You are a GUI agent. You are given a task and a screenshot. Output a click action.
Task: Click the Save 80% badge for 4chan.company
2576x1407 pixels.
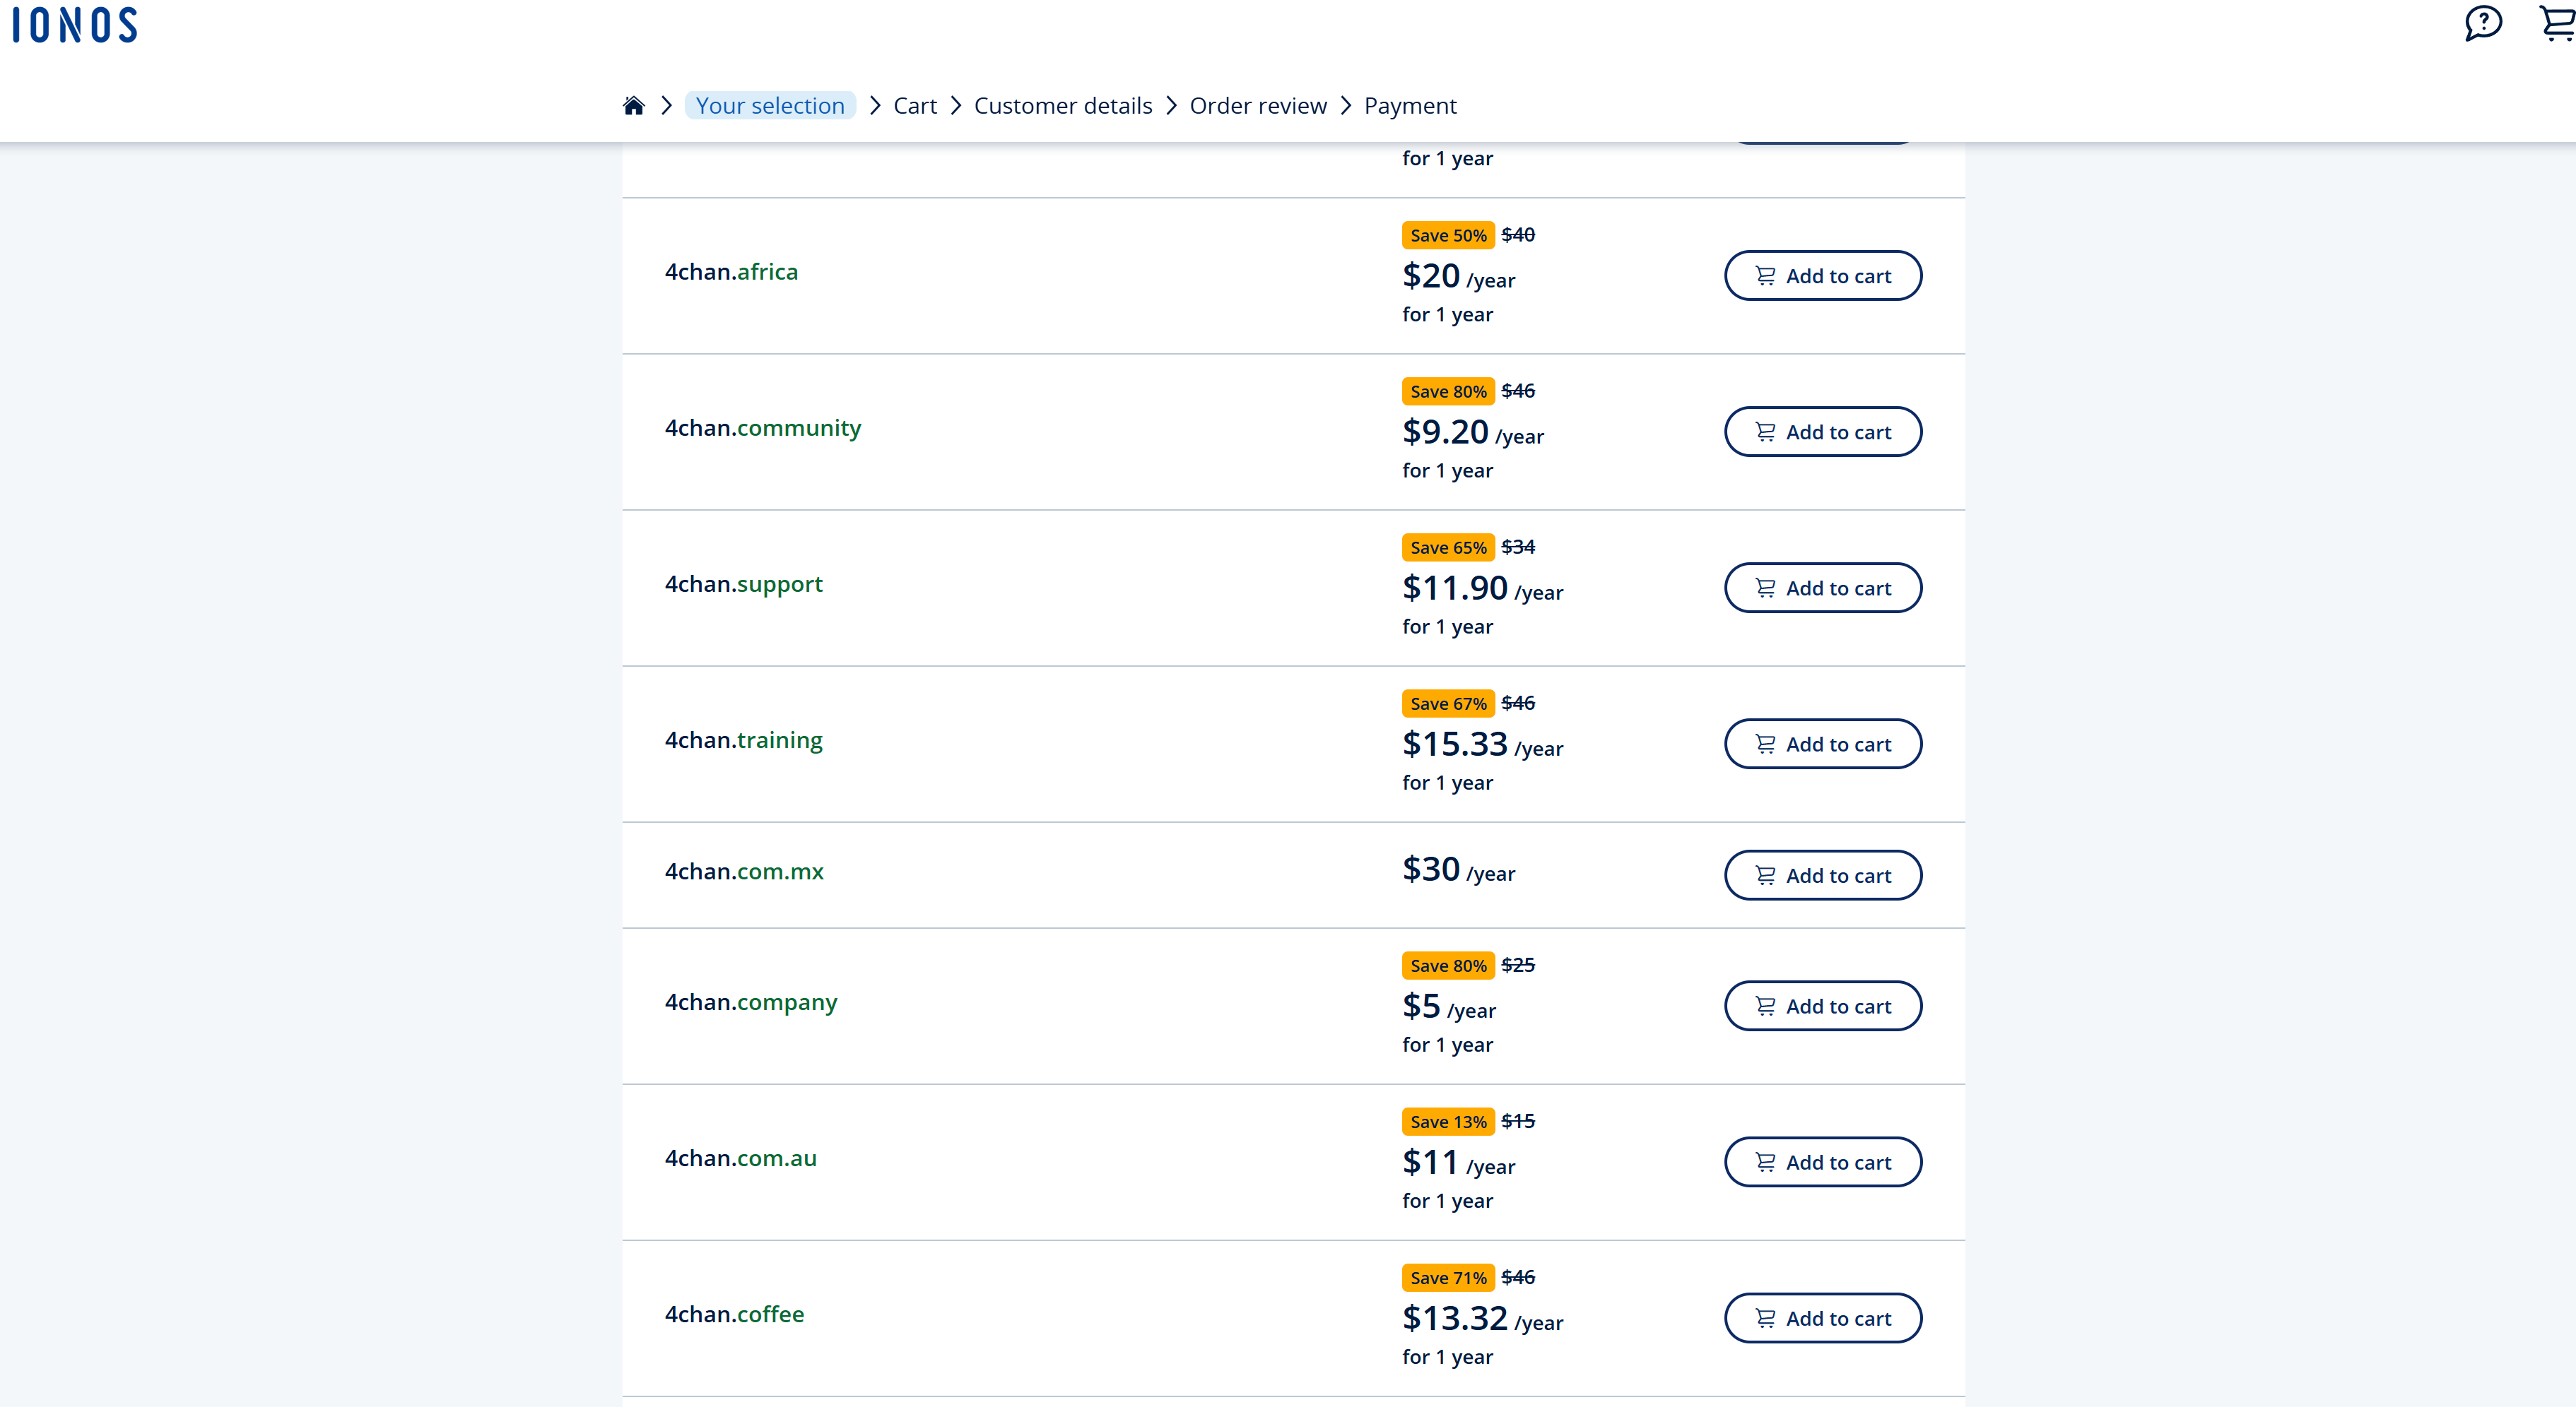pos(1447,966)
